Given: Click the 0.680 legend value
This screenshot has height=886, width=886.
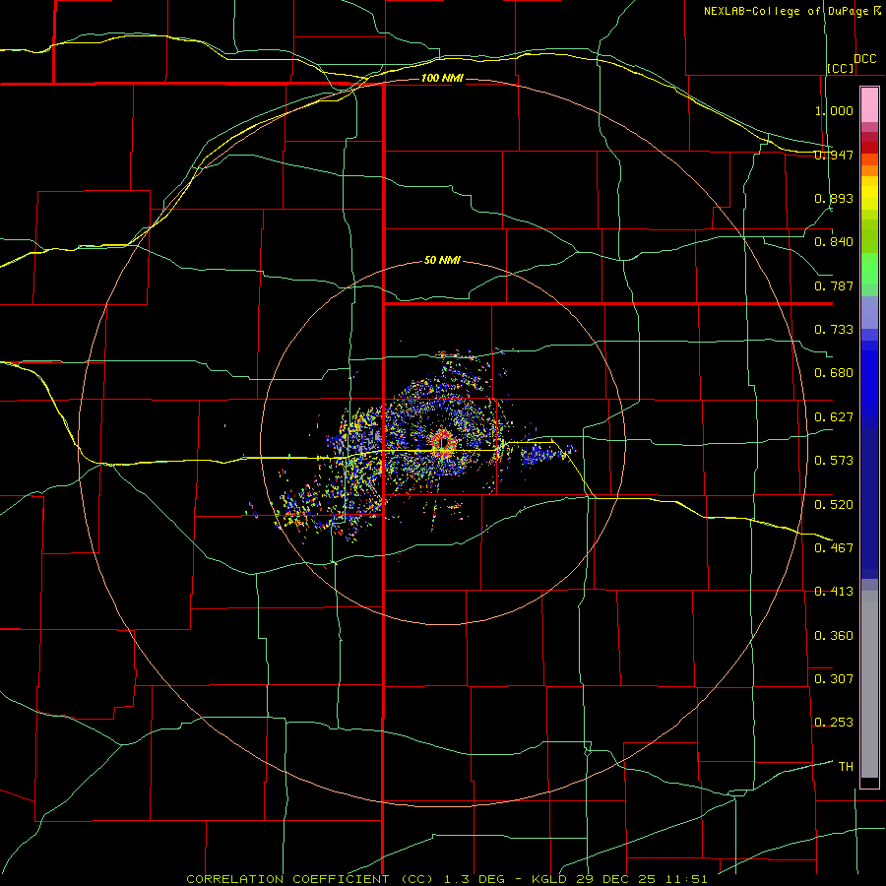Looking at the screenshot, I should (834, 373).
